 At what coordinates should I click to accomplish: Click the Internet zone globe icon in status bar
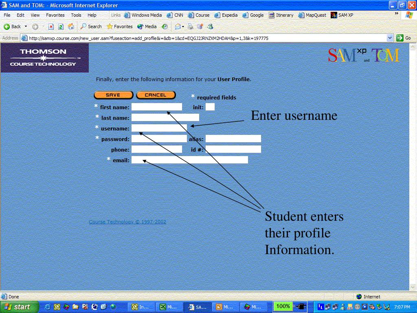tap(359, 297)
